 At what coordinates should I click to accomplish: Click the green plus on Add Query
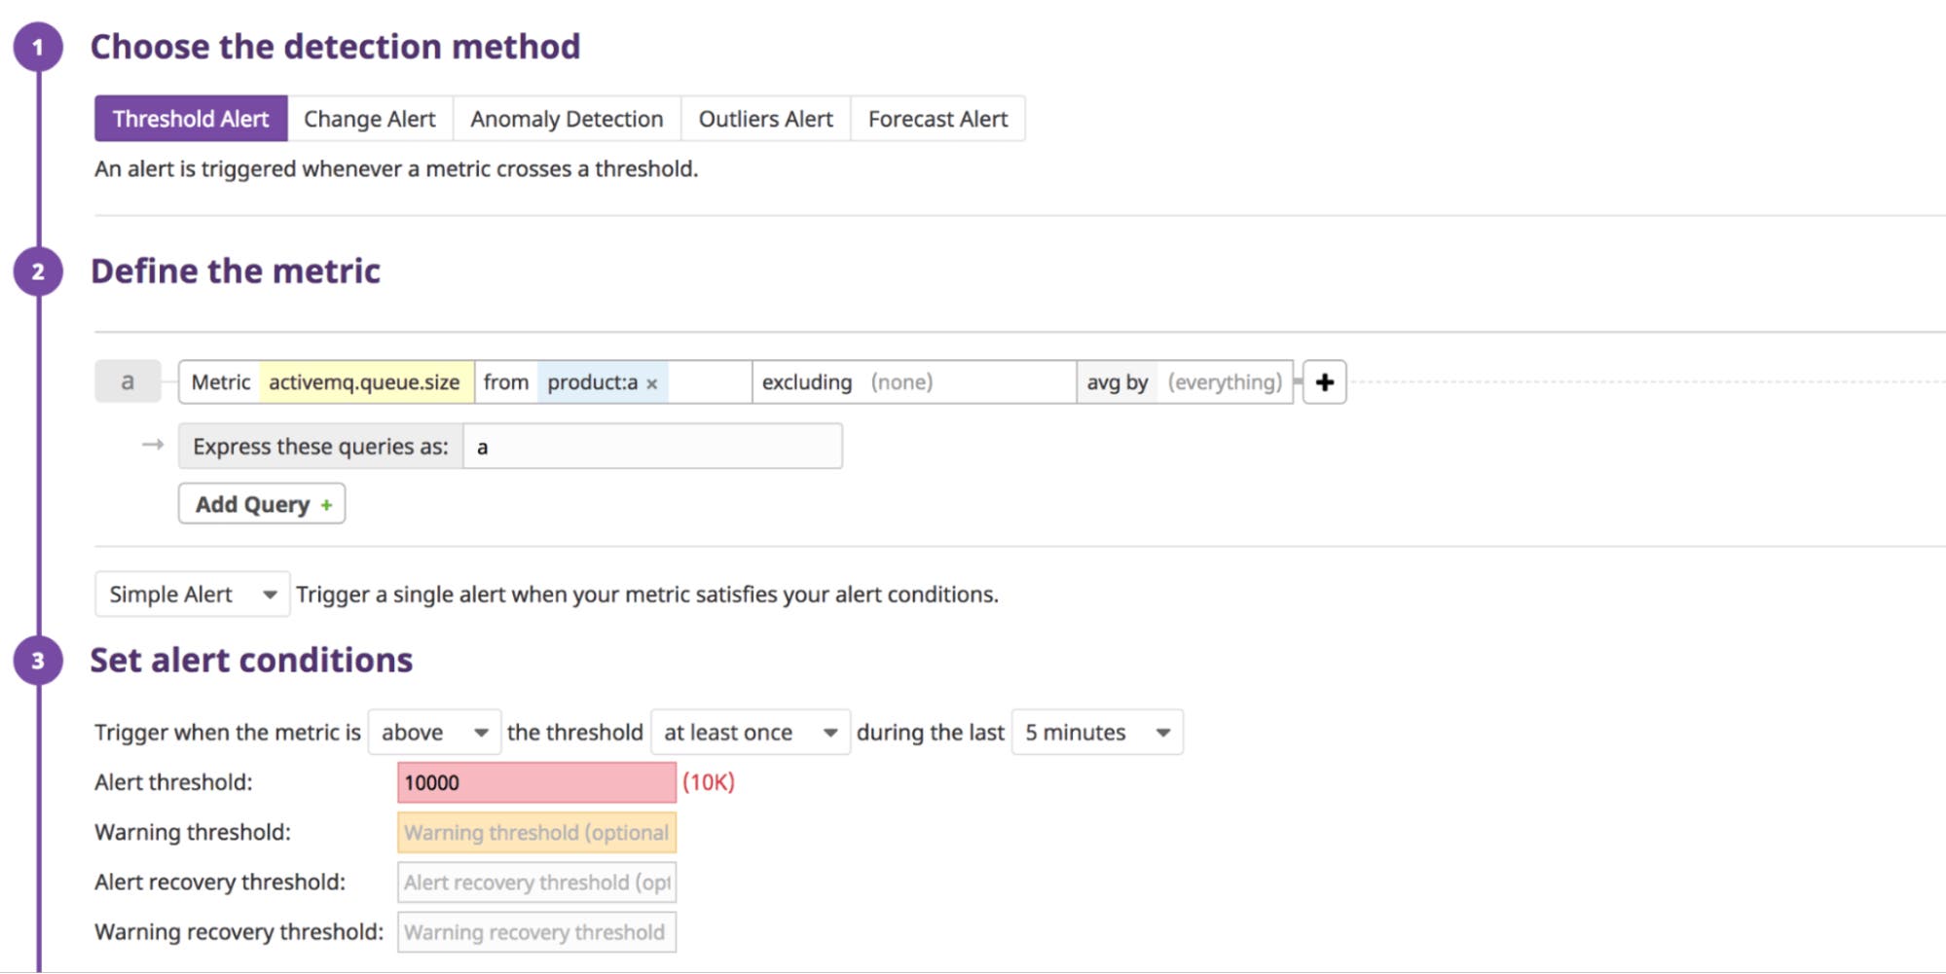325,504
